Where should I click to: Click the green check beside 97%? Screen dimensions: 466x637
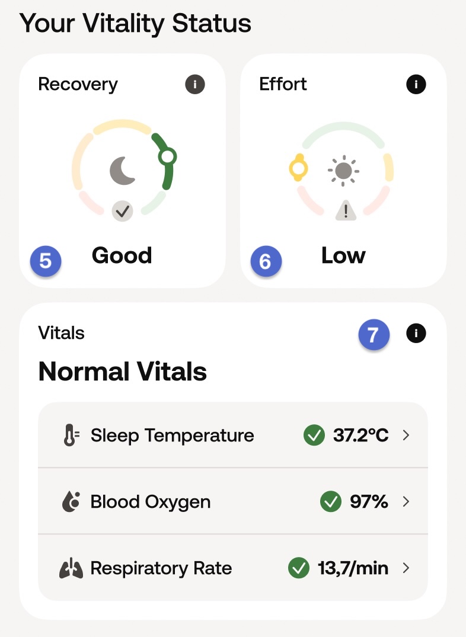tap(330, 502)
